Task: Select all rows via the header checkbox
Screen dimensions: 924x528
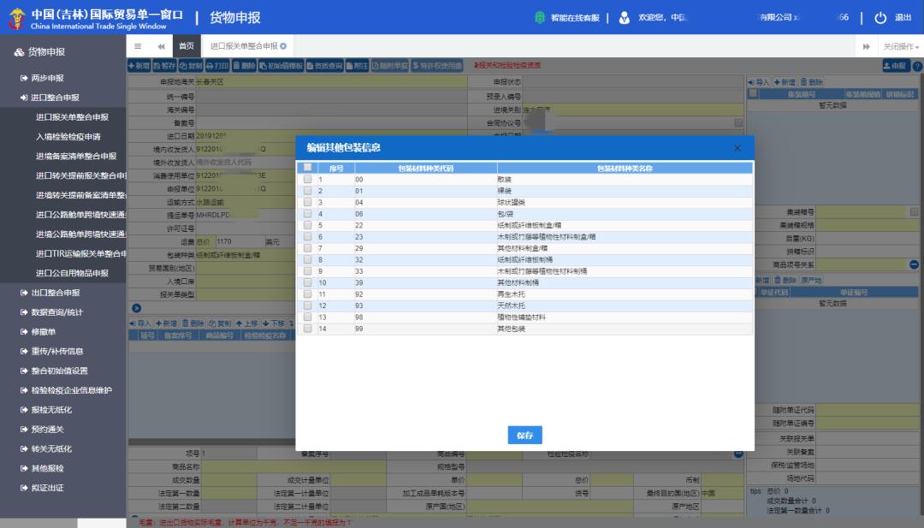Action: tap(308, 168)
